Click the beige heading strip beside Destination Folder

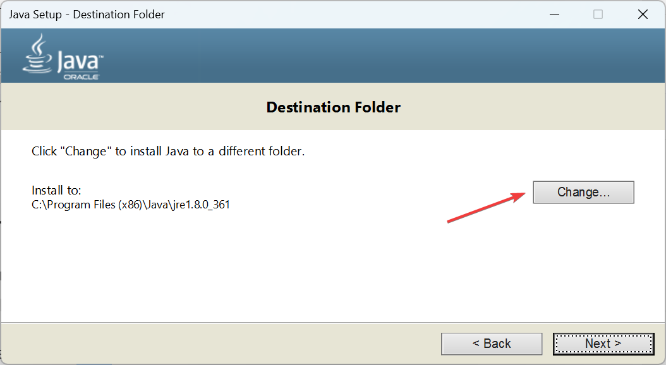[531, 107]
